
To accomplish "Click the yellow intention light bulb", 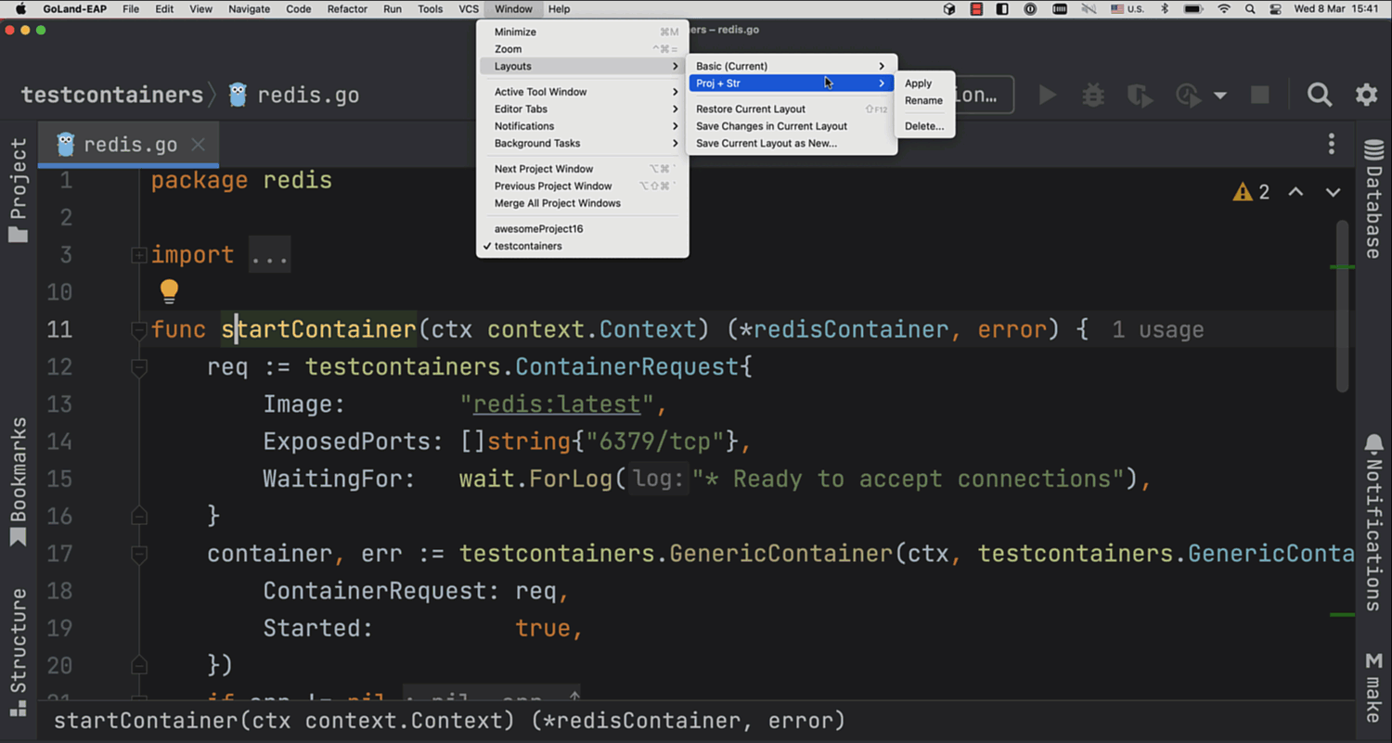I will pyautogui.click(x=169, y=291).
